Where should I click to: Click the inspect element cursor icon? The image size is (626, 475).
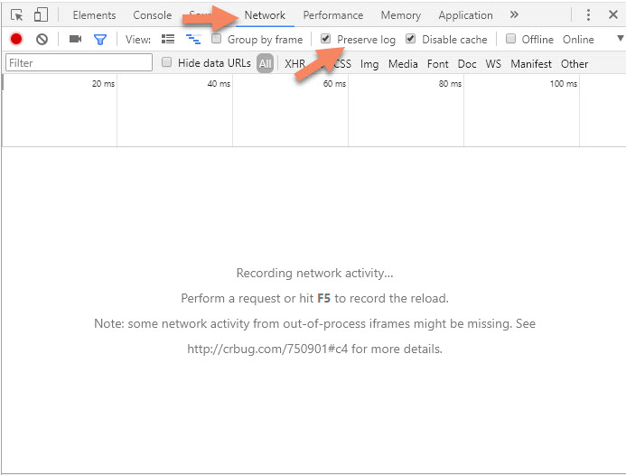17,15
